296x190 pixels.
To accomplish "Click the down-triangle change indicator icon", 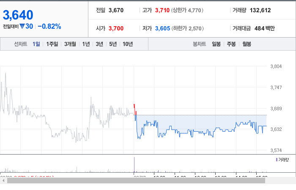I will (22, 26).
